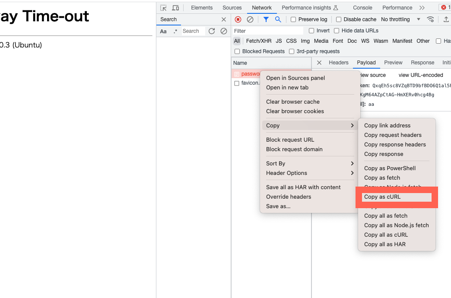Click the inspect element picker icon

163,8
